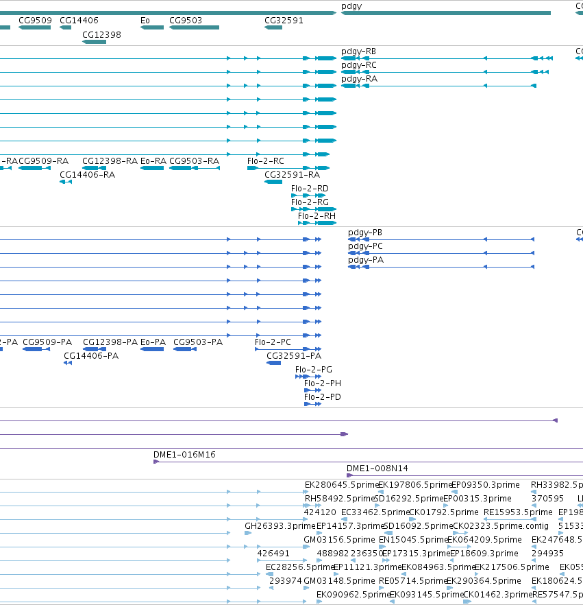Select the CG9509-RA transcript
Viewport: 583px width, 605px height.
coord(35,168)
